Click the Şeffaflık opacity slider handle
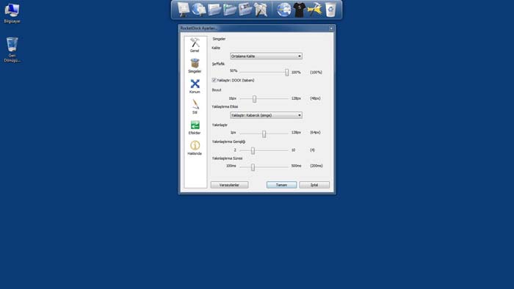 tap(287, 73)
